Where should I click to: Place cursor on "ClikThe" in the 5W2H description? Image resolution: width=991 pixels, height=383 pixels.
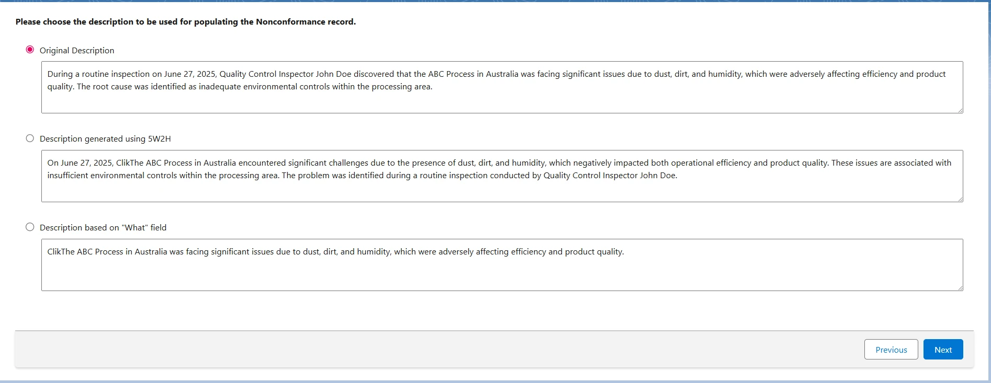(130, 163)
